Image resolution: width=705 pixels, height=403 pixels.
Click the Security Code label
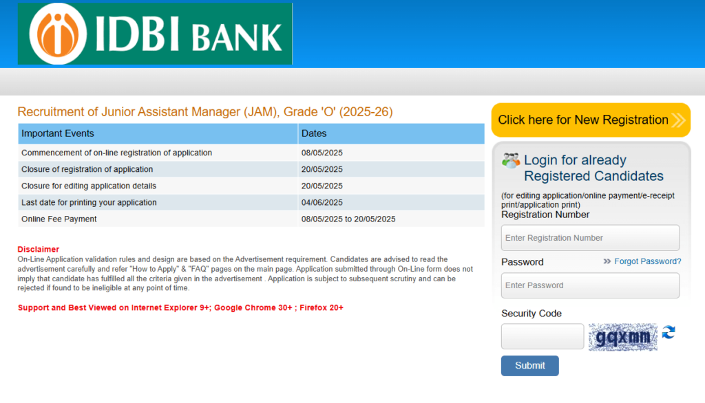(532, 314)
